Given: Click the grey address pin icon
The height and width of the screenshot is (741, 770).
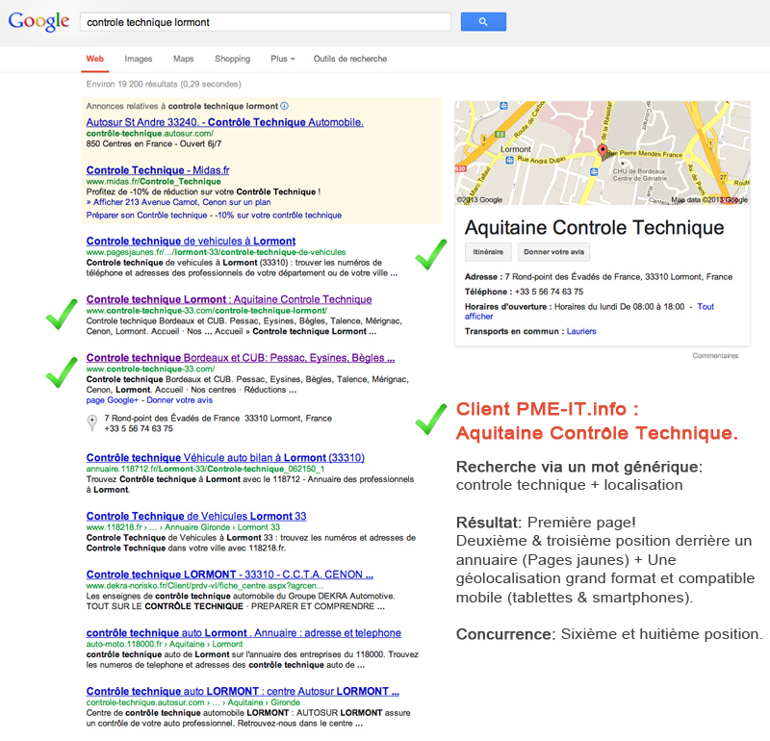Looking at the screenshot, I should click(92, 422).
